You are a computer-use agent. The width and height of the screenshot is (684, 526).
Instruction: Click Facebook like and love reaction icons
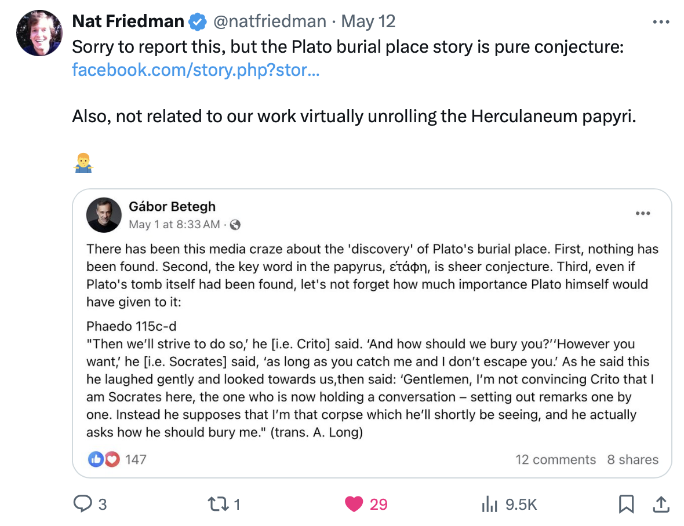pyautogui.click(x=104, y=459)
